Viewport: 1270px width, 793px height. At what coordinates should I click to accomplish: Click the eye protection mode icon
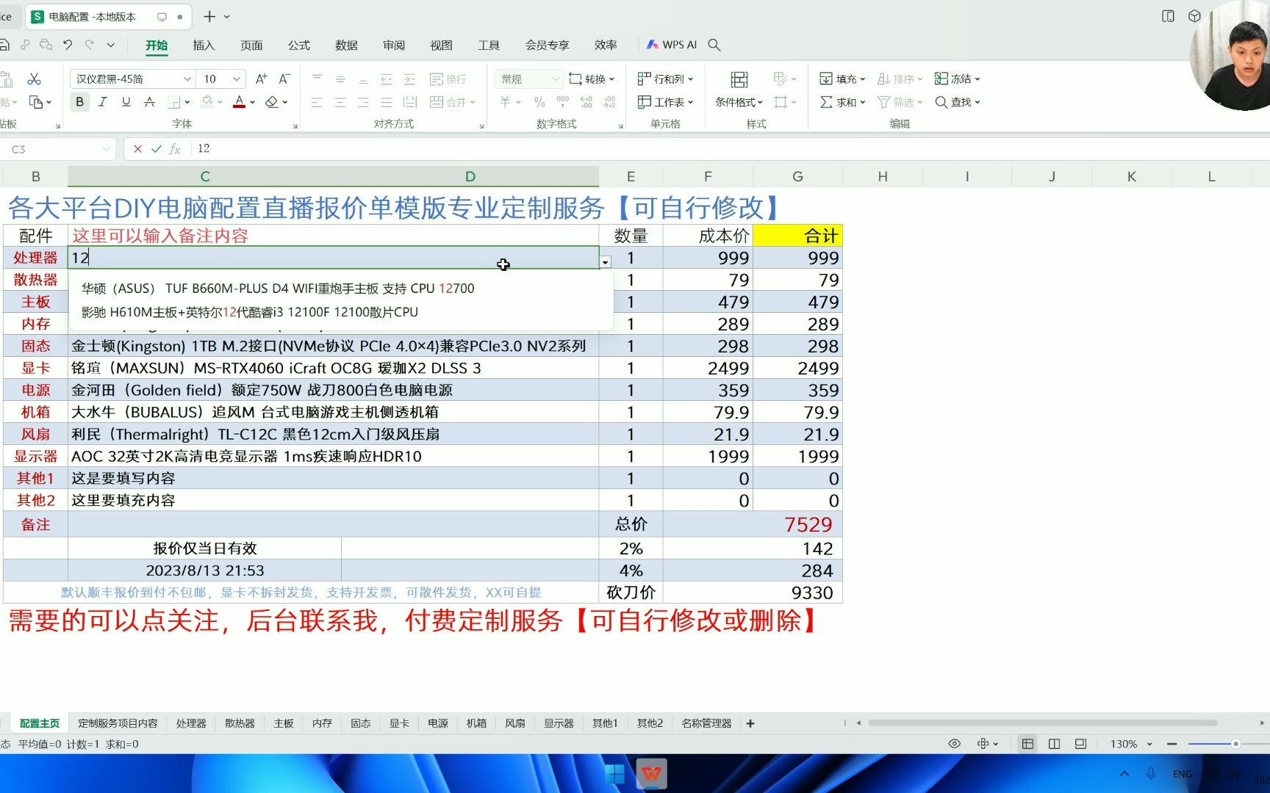954,744
